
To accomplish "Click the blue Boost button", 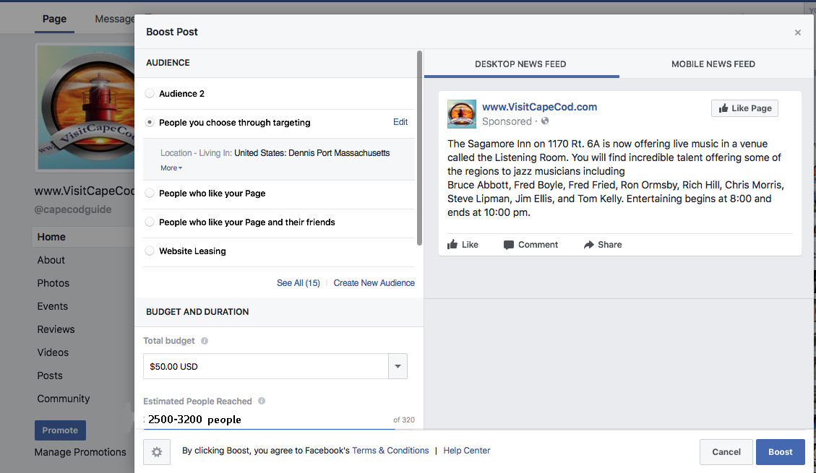I will click(x=780, y=451).
